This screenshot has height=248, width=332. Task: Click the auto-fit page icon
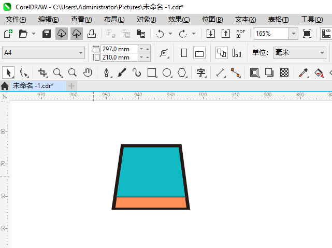pyautogui.click(x=164, y=53)
